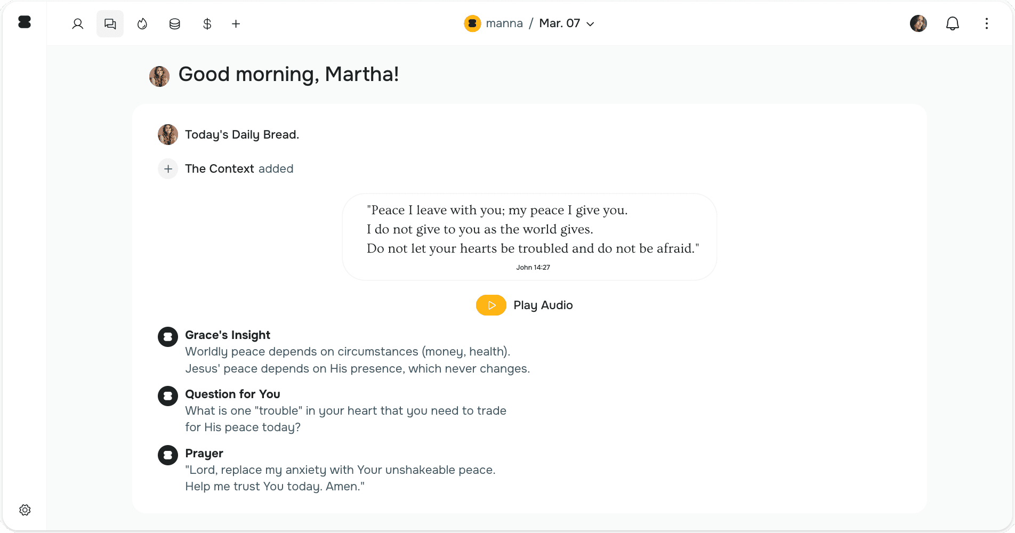
Task: Select the Prayer section icon
Action: click(168, 455)
